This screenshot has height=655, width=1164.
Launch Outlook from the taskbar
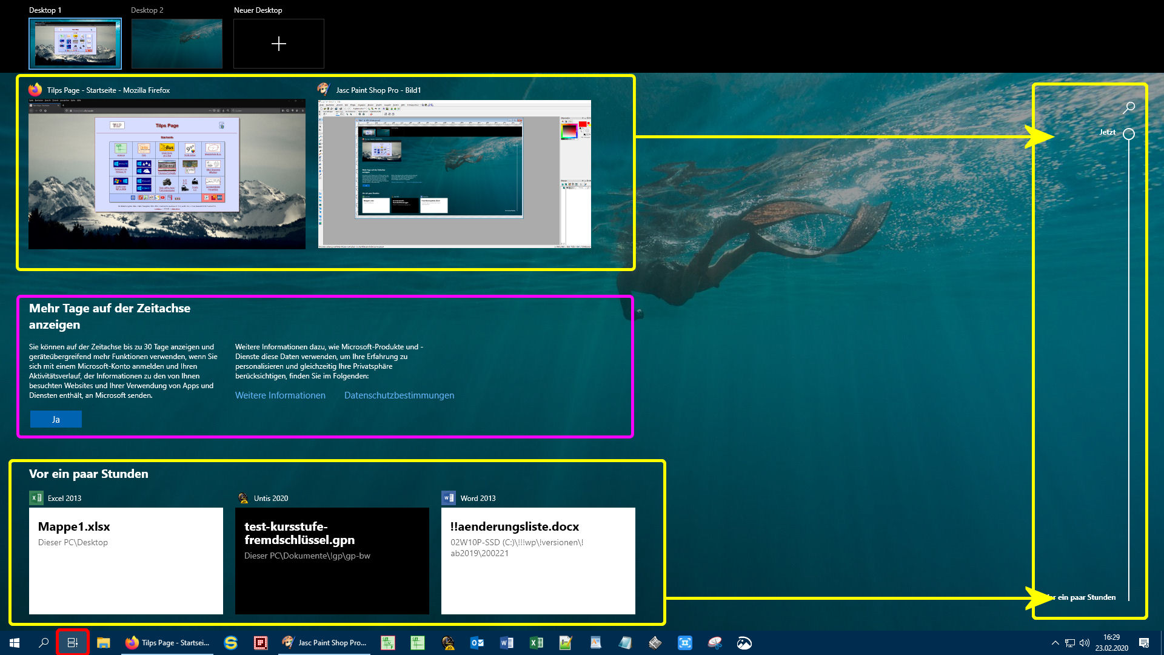click(477, 643)
